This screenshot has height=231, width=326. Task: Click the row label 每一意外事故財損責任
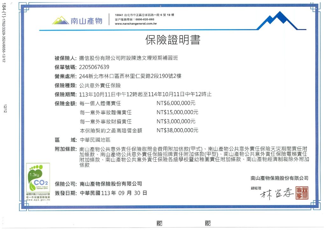[106, 122]
